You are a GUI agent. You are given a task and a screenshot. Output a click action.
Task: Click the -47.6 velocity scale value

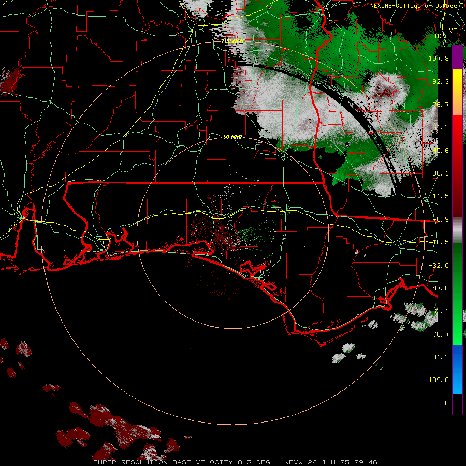(x=439, y=288)
